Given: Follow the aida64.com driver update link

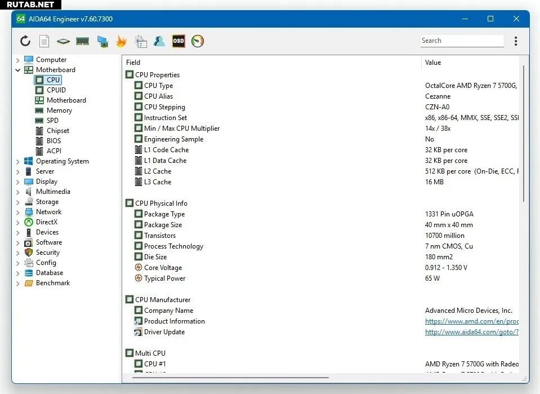Looking at the screenshot, I should tap(471, 332).
